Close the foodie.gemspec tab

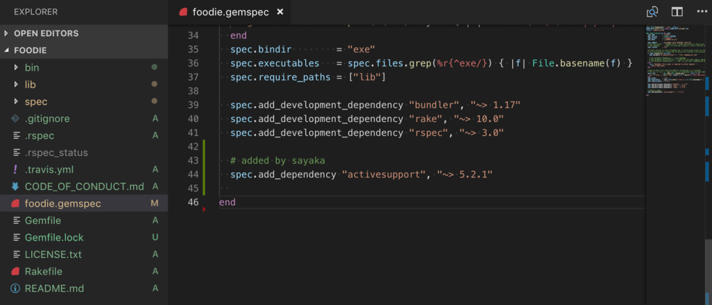pyautogui.click(x=280, y=12)
